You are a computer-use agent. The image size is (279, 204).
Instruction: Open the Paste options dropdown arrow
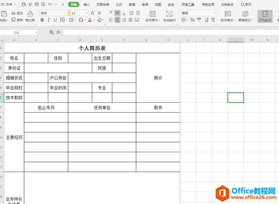pyautogui.click(x=7, y=20)
